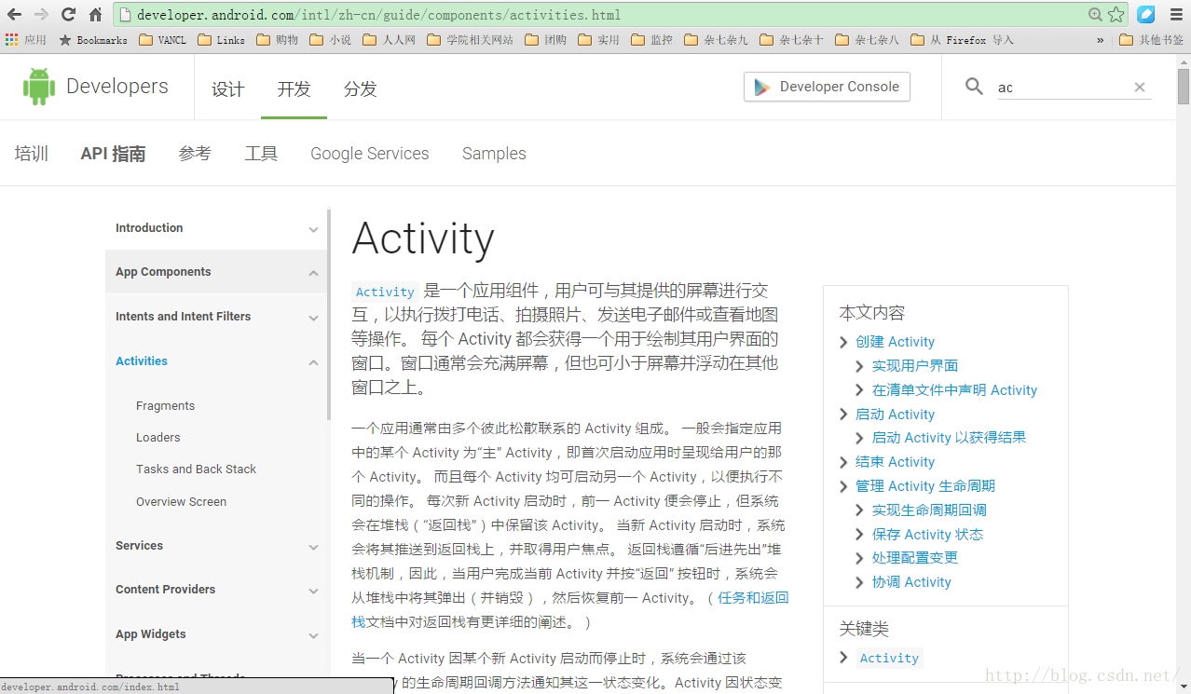Screen dimensions: 1191x694
Task: Click the page vertical scrollbar thumb
Action: [1184, 87]
